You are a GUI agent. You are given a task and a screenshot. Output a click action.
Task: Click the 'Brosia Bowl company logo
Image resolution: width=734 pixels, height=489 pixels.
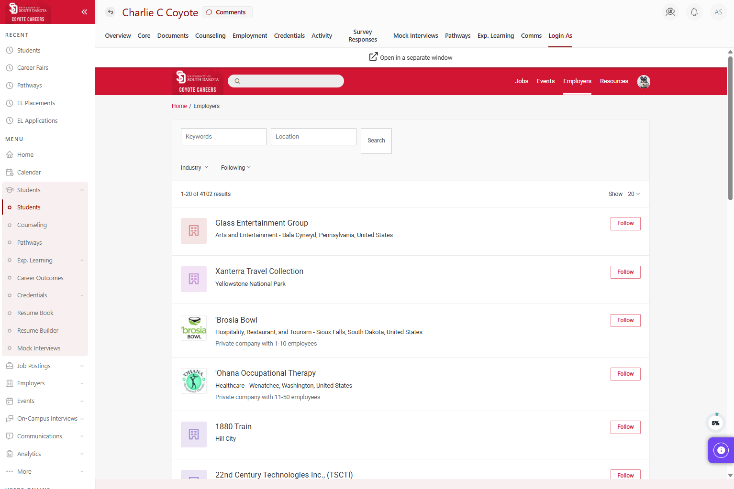tap(194, 327)
